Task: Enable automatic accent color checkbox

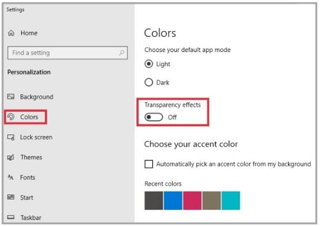Action: click(x=148, y=164)
